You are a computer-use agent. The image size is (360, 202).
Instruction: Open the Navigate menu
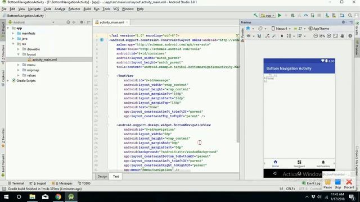34,9
